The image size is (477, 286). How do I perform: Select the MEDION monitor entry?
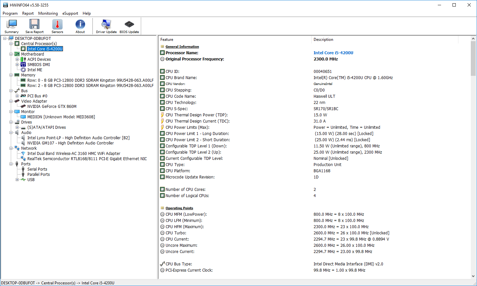61,117
